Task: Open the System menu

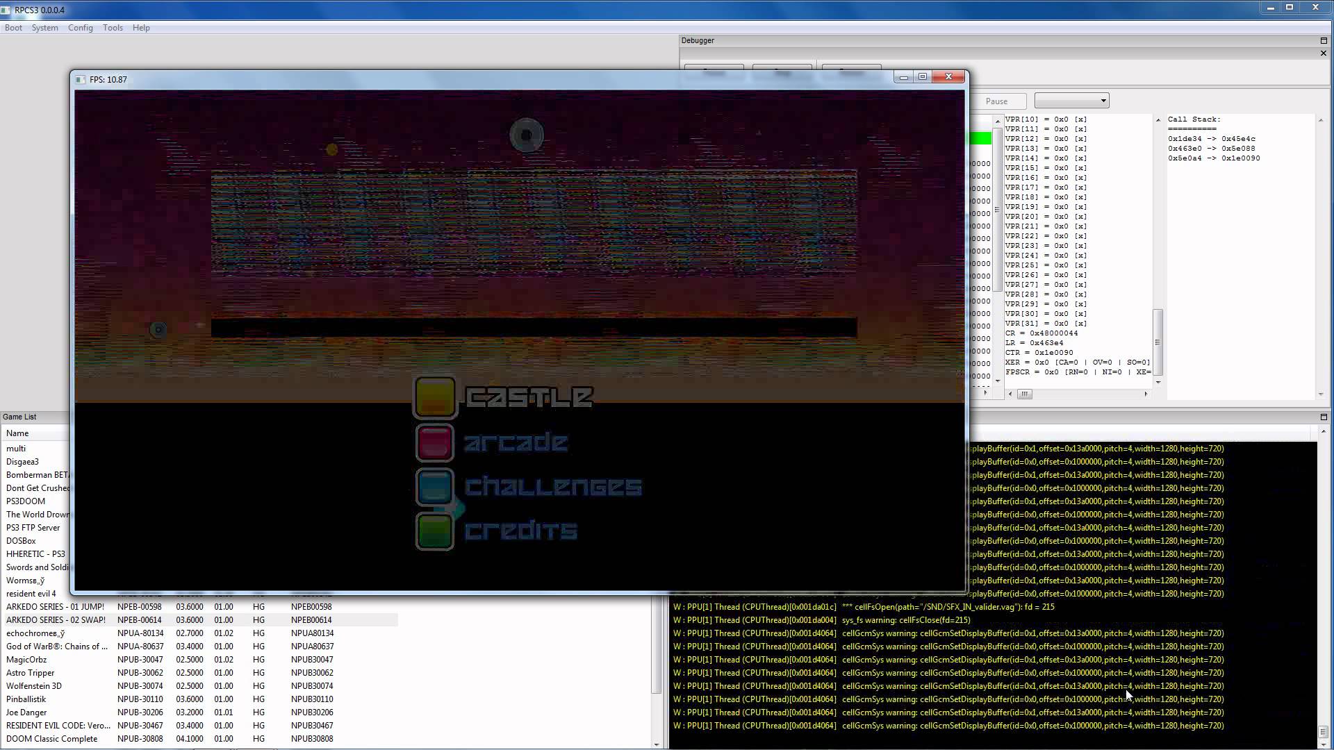Action: pos(44,28)
